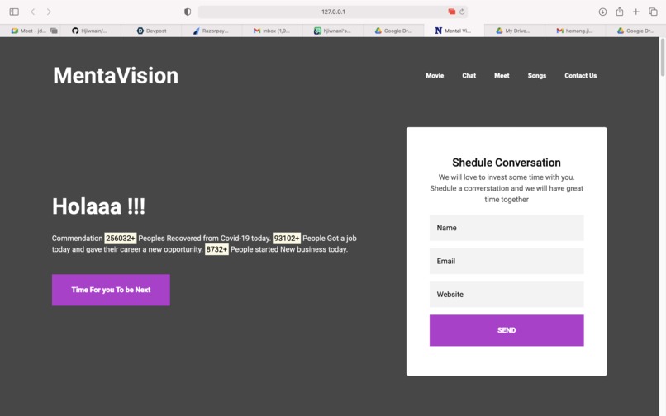Click the 127.0.0.1 address bar
The width and height of the screenshot is (666, 416).
(333, 12)
